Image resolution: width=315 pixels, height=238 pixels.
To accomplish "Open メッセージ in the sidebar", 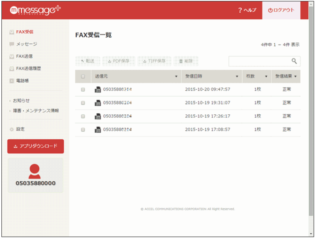I will pyautogui.click(x=26, y=44).
